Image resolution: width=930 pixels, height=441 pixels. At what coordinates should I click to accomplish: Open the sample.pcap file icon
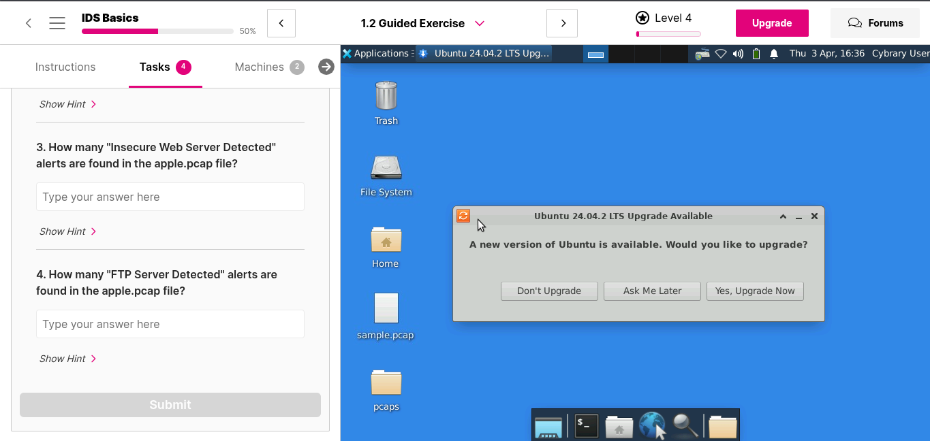[386, 308]
